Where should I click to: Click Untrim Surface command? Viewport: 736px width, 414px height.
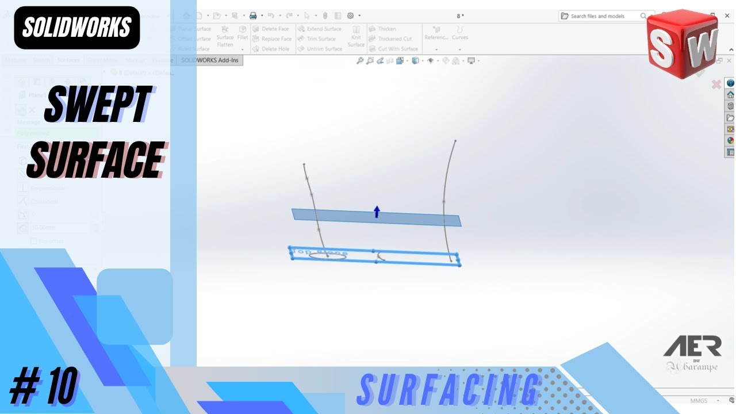320,49
